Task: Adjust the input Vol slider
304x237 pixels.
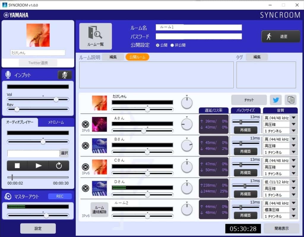Action: (x=38, y=100)
